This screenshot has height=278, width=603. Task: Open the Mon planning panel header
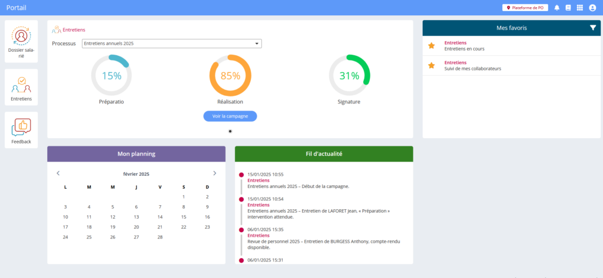point(136,154)
